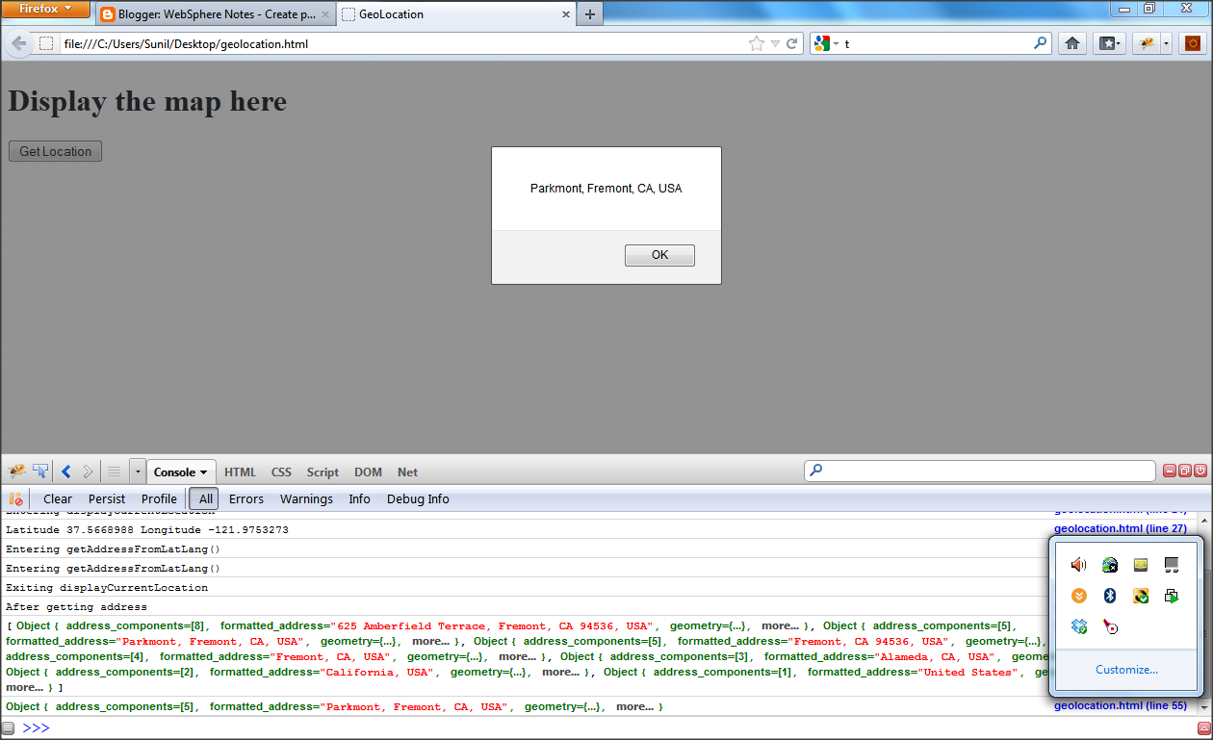Open Firefox home page icon
Image resolution: width=1213 pixels, height=740 pixels.
pyautogui.click(x=1072, y=43)
